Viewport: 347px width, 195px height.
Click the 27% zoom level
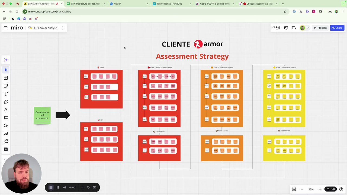(311, 189)
